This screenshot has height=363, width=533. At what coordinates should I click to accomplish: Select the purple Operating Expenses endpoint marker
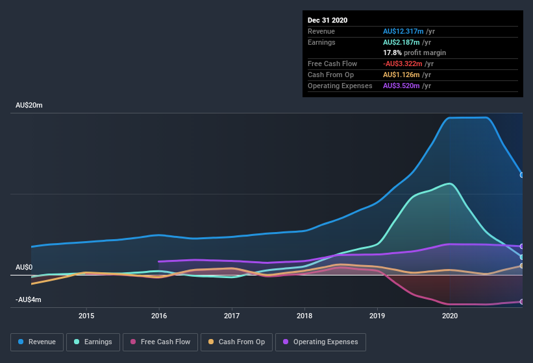pyautogui.click(x=522, y=246)
